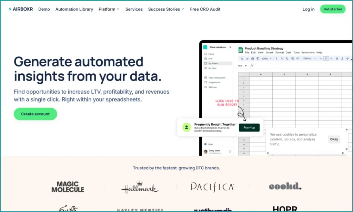Viewport: 353px width, 212px height.
Task: Increase font size with the plus stepper
Action: pyautogui.click(x=331, y=59)
